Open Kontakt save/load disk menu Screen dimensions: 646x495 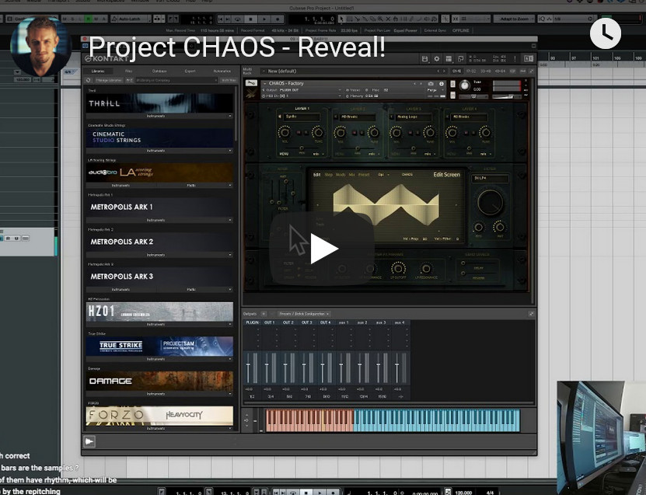point(424,59)
